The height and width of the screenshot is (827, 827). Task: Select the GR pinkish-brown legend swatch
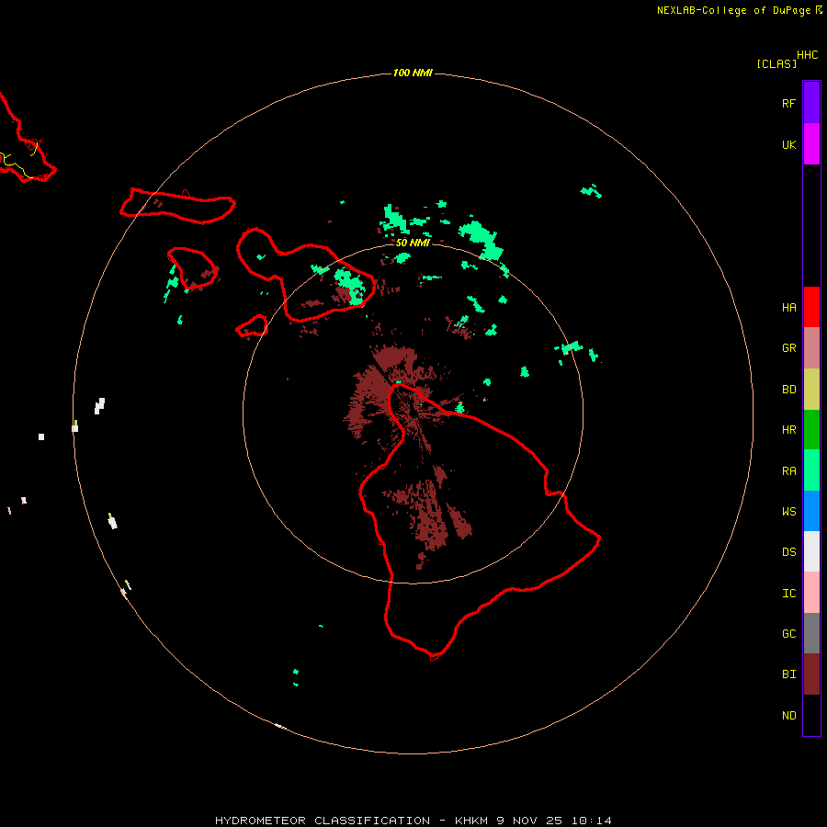(x=811, y=348)
